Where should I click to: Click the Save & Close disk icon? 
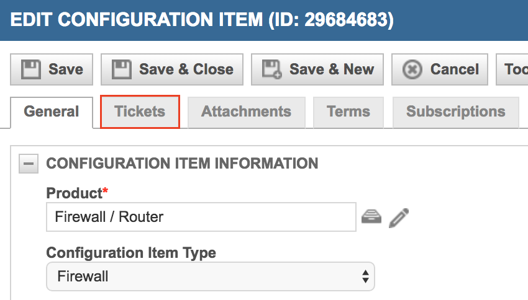tap(122, 69)
